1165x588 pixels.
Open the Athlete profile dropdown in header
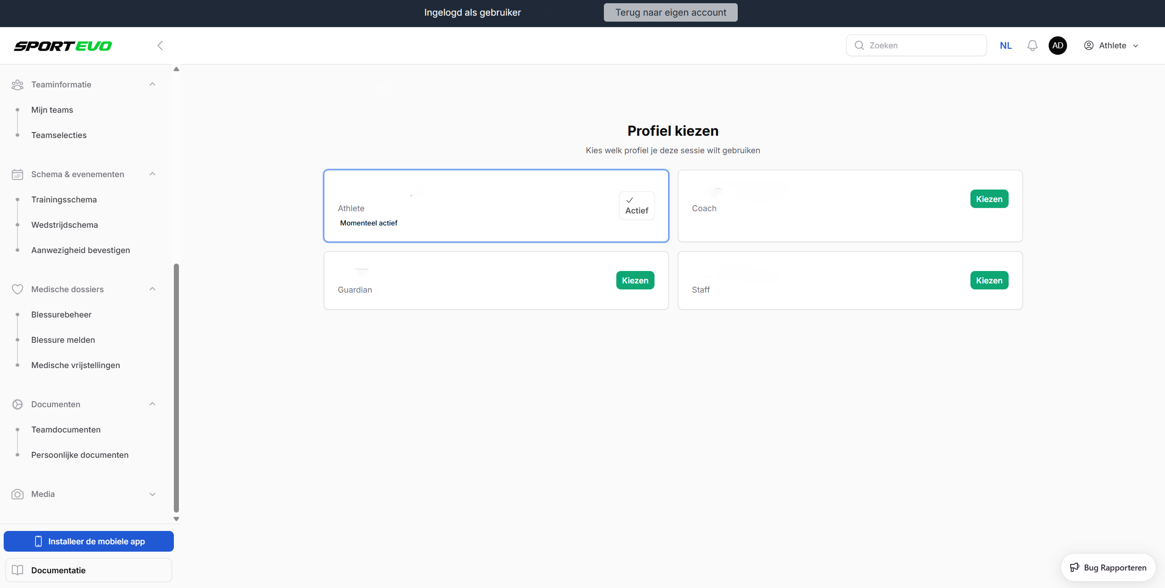pyautogui.click(x=1111, y=46)
